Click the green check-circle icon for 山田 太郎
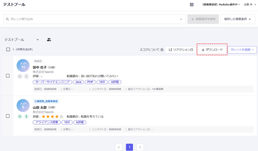The height and width of the screenshot is (151, 258). pos(20,117)
